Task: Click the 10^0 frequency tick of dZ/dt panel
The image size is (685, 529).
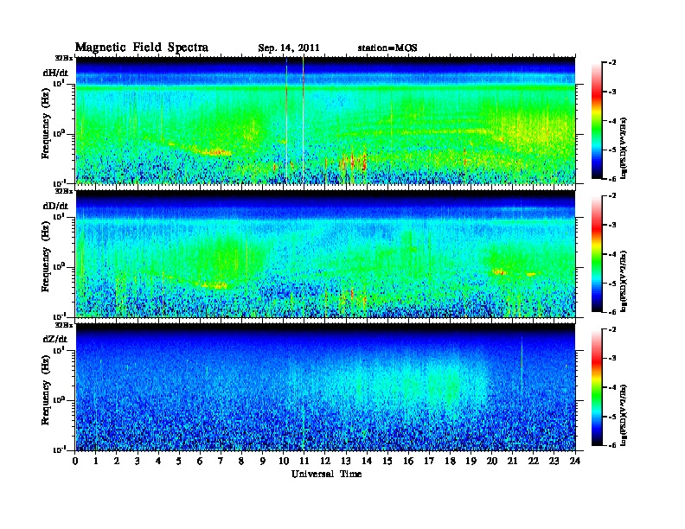Action: (x=59, y=400)
